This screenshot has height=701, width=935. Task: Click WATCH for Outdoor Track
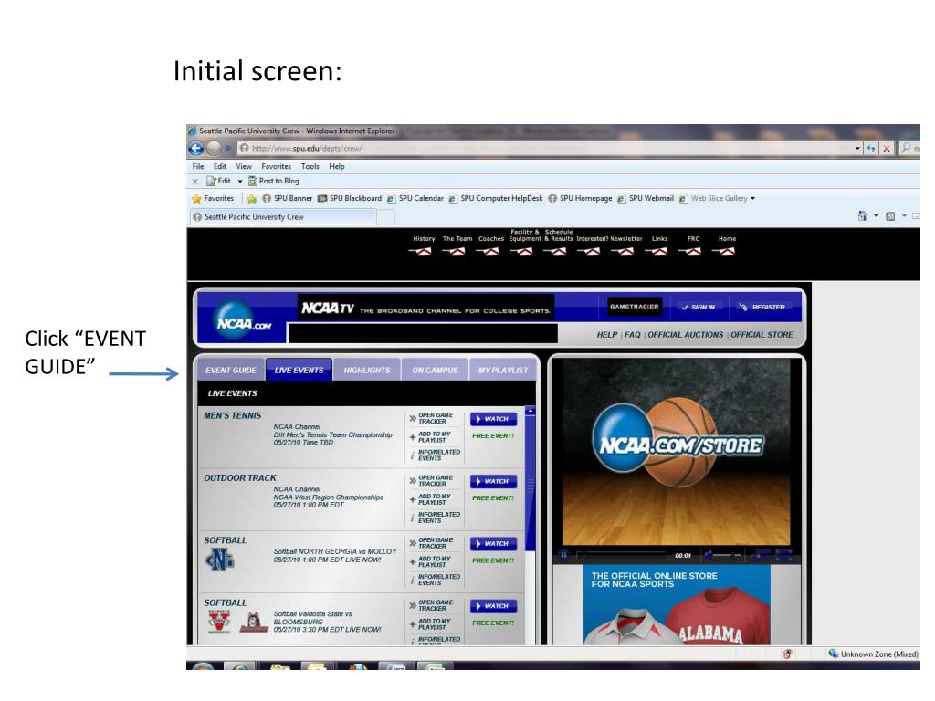click(x=493, y=482)
